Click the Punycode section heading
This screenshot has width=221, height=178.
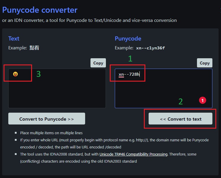[x=128, y=38]
